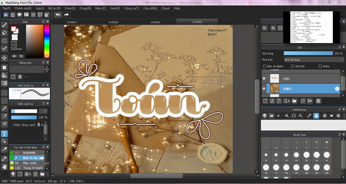Click the brush size value field 7
This screenshot has height=184, width=346.
tap(43, 111)
